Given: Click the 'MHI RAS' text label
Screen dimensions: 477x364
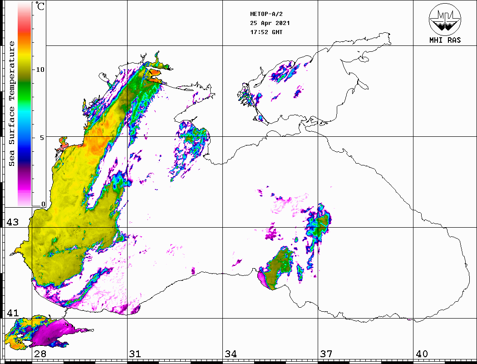Looking at the screenshot, I should coord(445,40).
